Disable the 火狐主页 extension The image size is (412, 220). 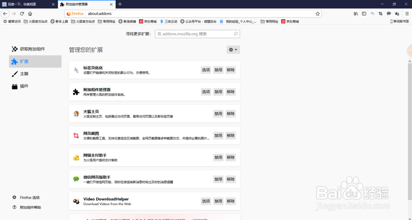[218, 114]
